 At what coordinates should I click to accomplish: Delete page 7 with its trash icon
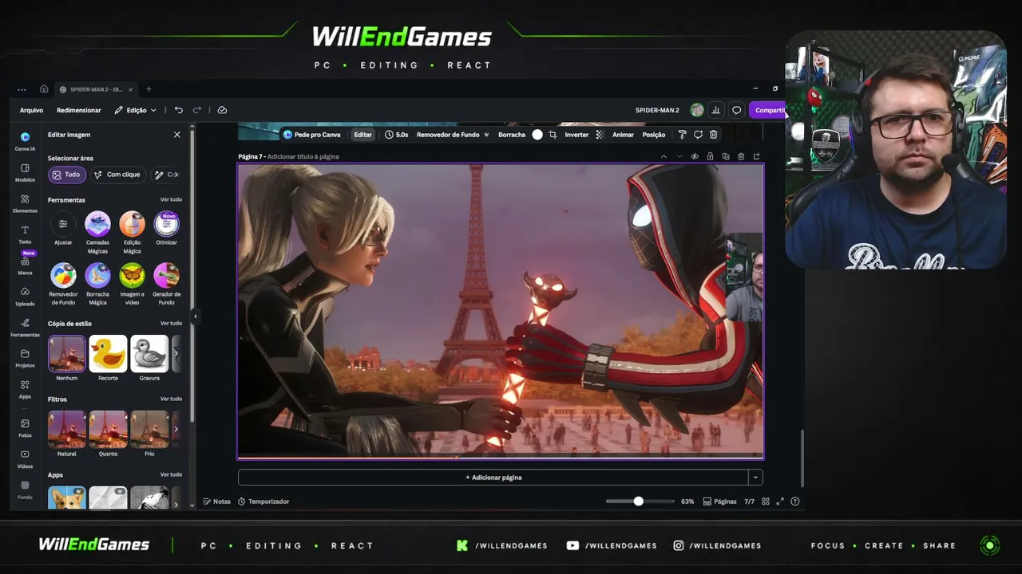[741, 156]
